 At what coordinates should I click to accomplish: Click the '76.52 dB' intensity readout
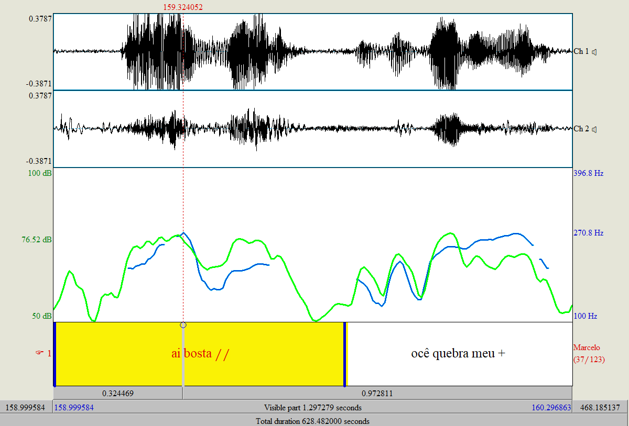(x=36, y=240)
